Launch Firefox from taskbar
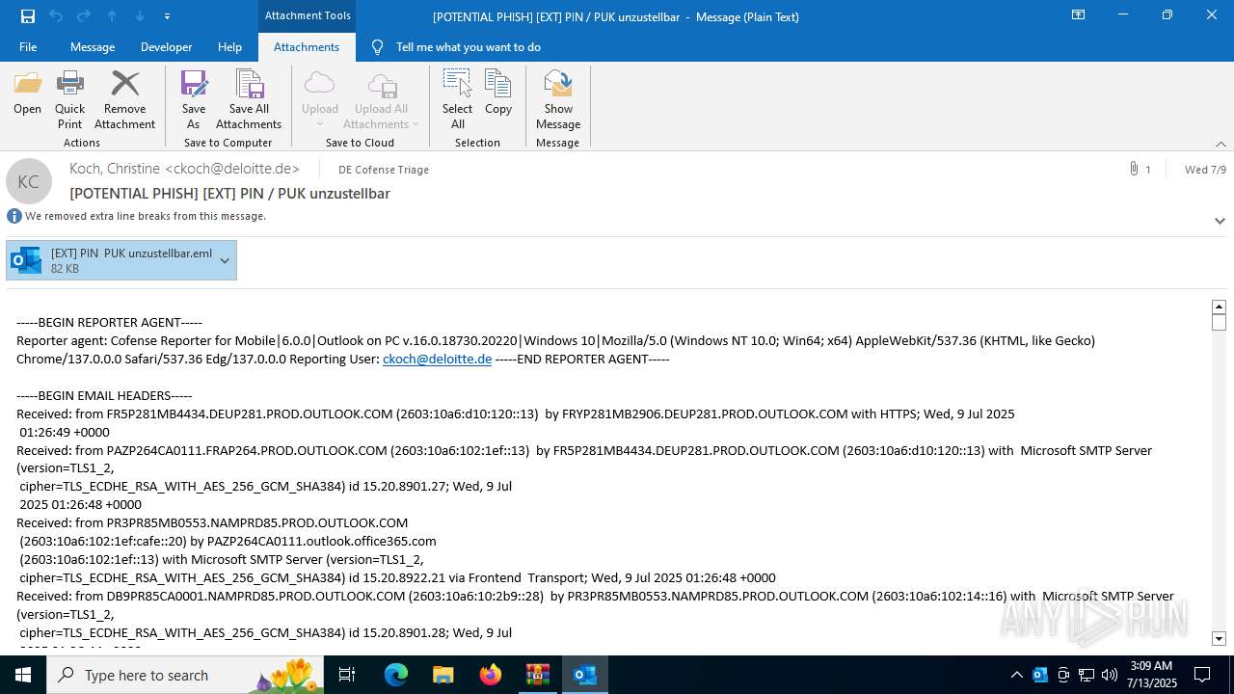Screen dimensions: 1234x694 491,675
